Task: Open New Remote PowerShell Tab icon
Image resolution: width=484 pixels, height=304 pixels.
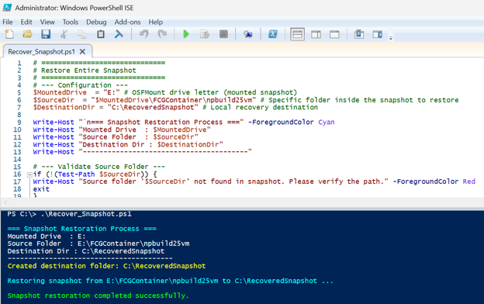Action: coord(248,34)
